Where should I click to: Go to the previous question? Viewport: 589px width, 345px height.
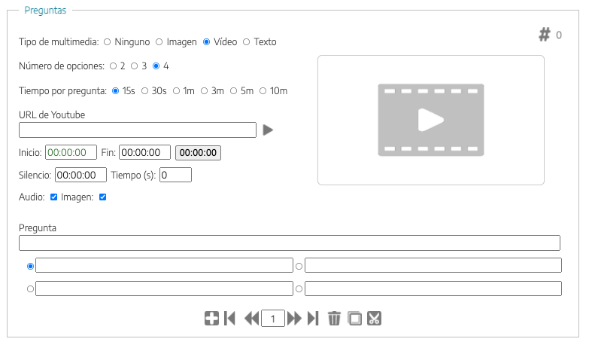[x=251, y=319]
